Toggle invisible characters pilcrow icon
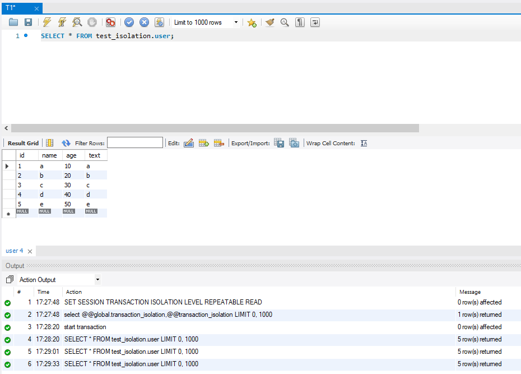The image size is (521, 374). 300,22
